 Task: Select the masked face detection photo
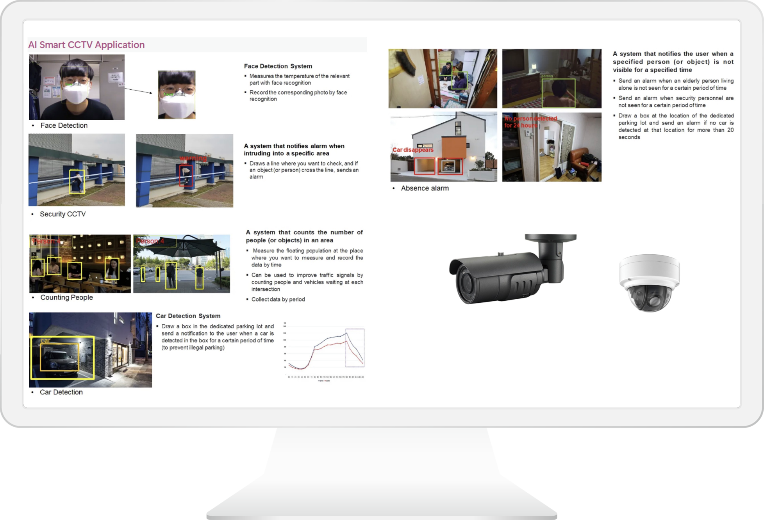tap(77, 87)
